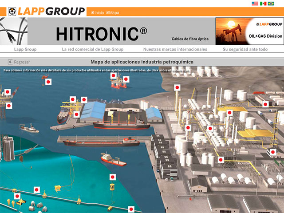Click the HITRONIC title heading
Screen dimensions: 284x213
click(x=102, y=34)
